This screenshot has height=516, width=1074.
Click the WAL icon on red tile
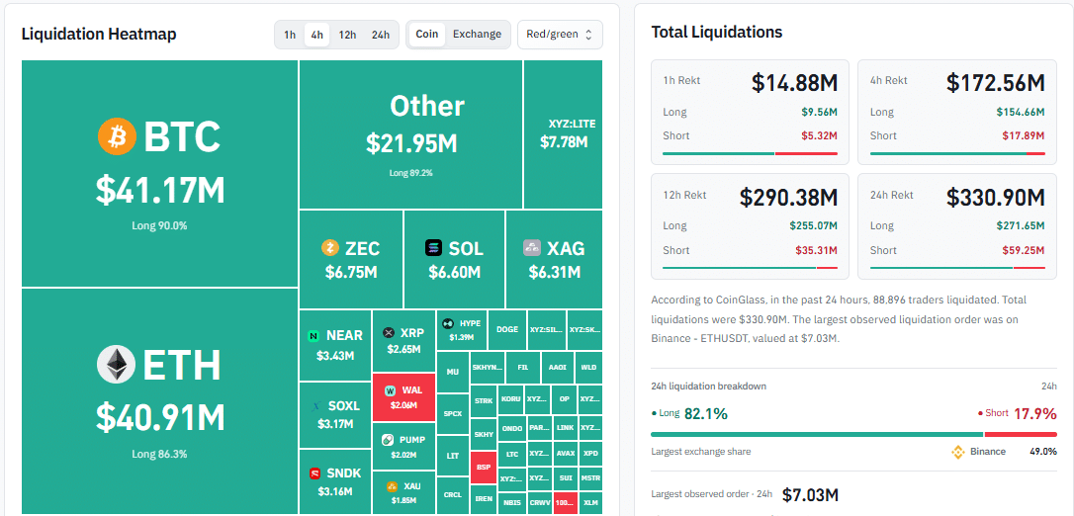coord(390,390)
